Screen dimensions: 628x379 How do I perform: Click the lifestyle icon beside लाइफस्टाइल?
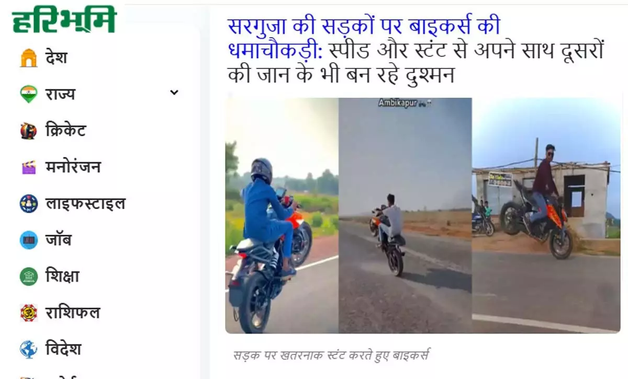point(29,203)
